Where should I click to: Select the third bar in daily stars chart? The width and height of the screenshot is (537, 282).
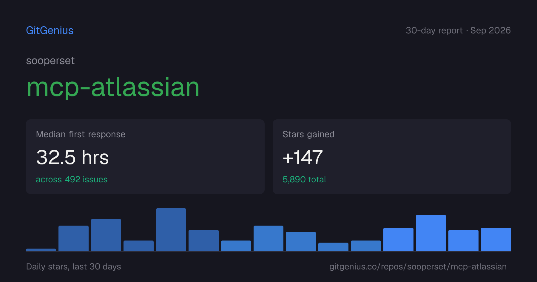coord(106,235)
